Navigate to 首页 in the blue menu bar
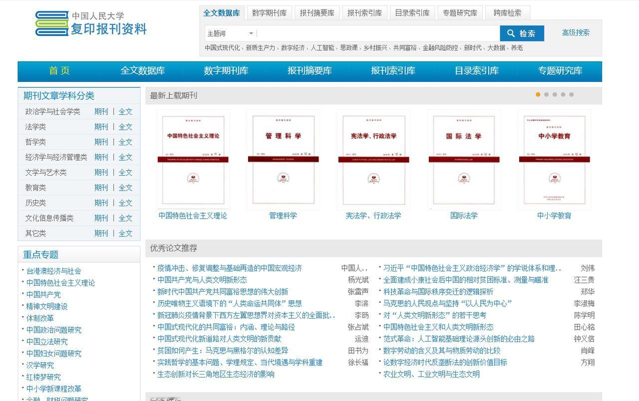The height and width of the screenshot is (401, 639). (59, 71)
